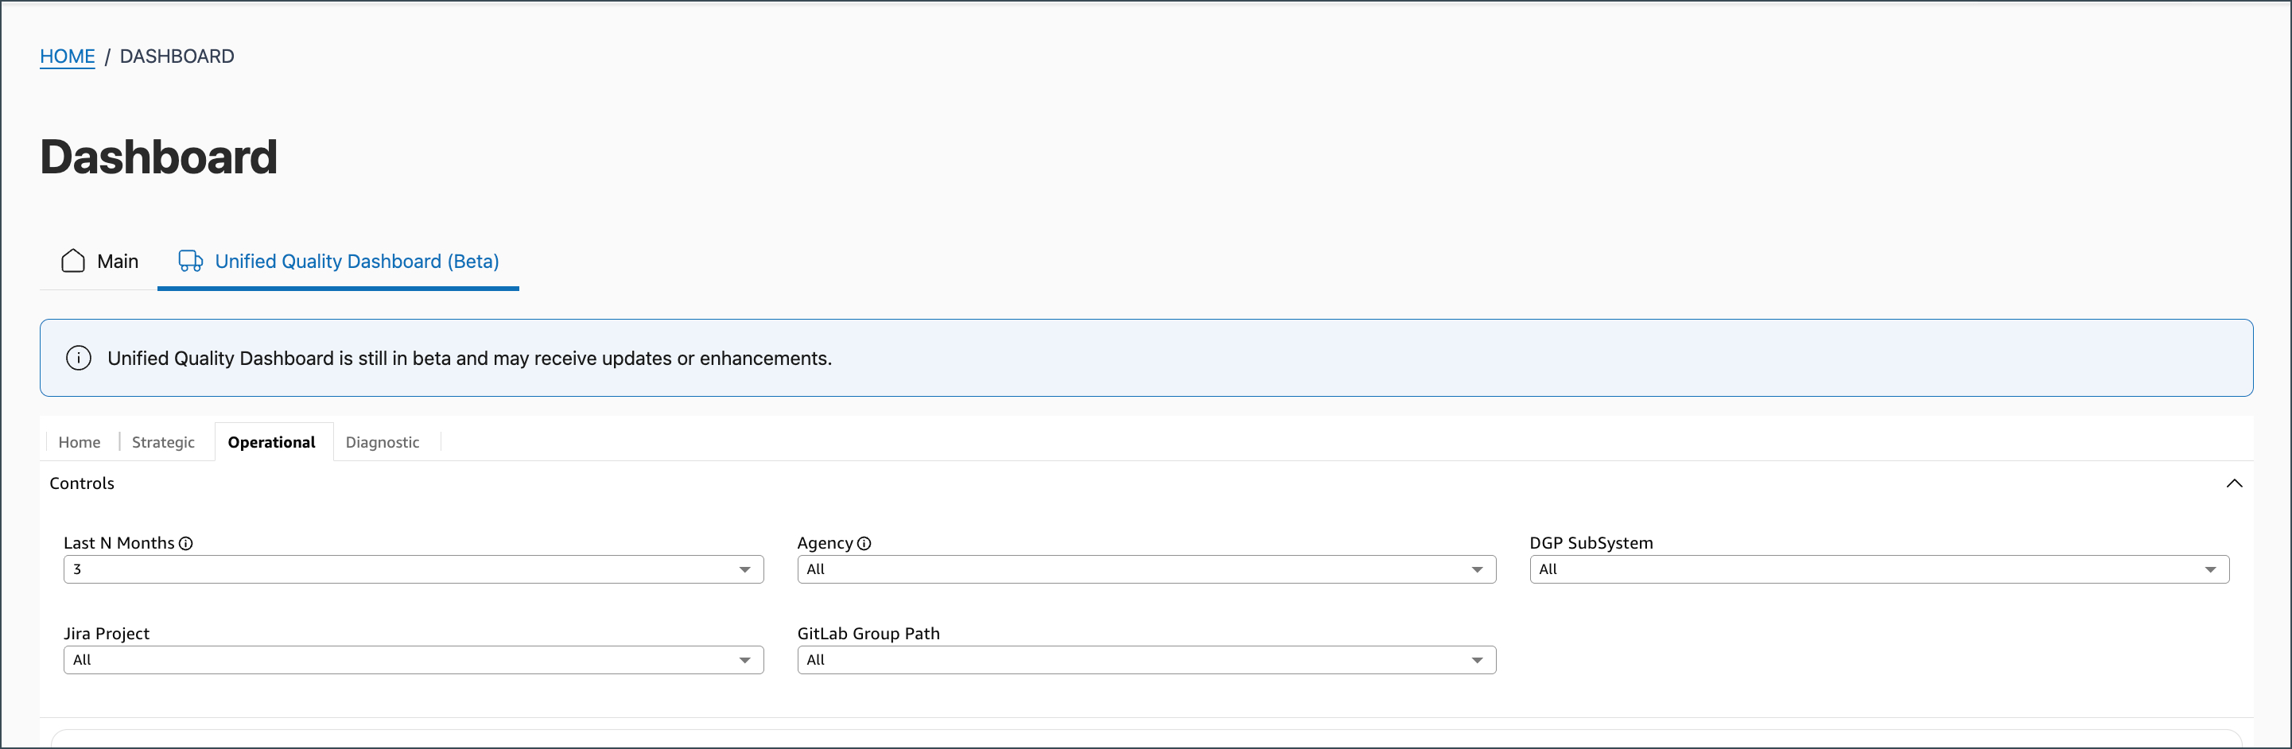Open the Last N Months dropdown arrow
The image size is (2292, 749).
coord(744,569)
